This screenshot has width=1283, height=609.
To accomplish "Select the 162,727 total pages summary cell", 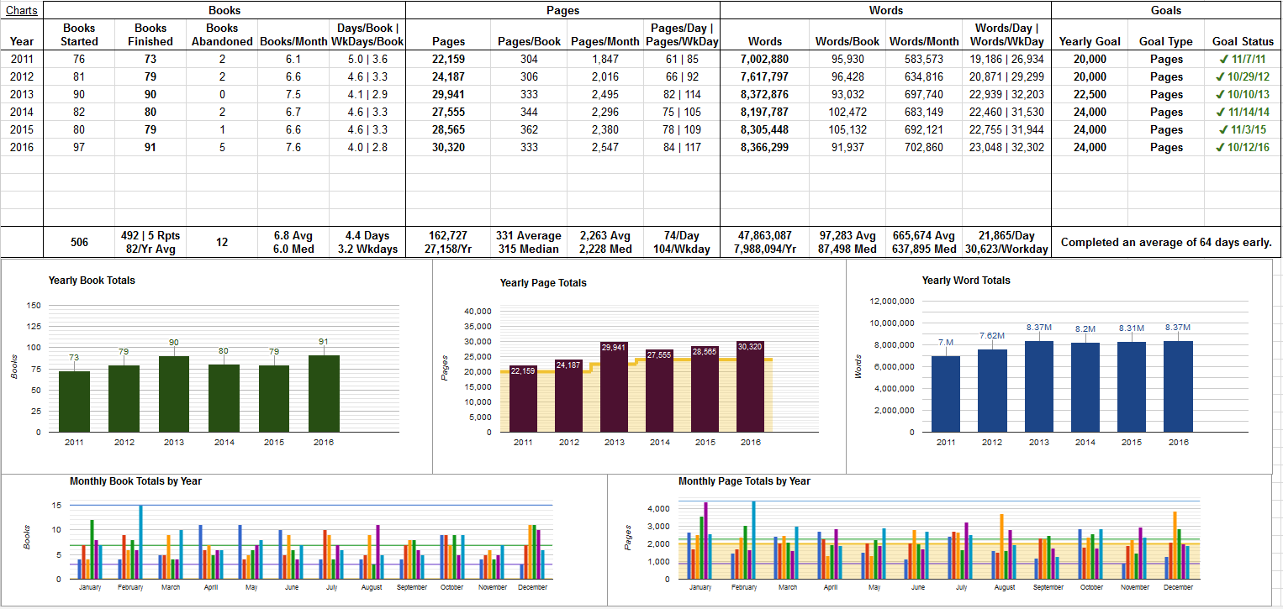I will (x=448, y=242).
